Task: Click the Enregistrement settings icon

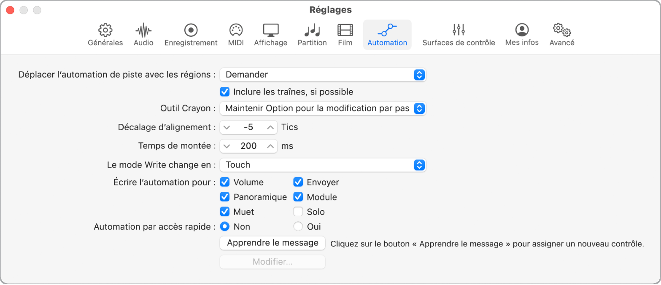Action: 191,34
